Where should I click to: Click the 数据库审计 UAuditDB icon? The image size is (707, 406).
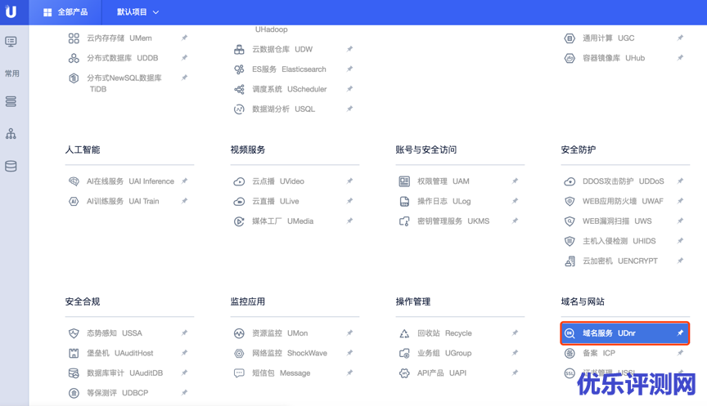click(74, 373)
